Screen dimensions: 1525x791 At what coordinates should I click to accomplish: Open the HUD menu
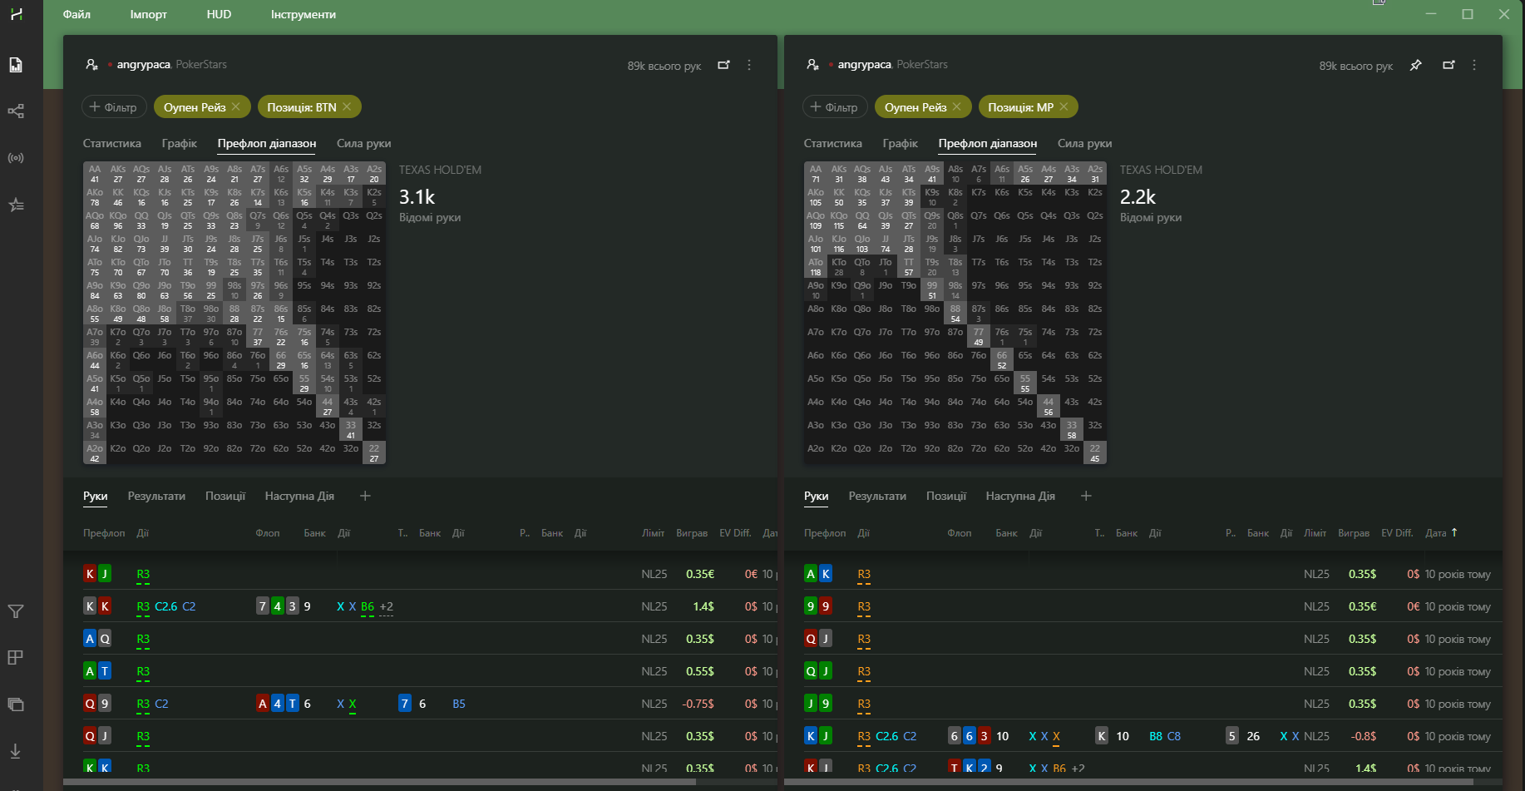pos(219,14)
